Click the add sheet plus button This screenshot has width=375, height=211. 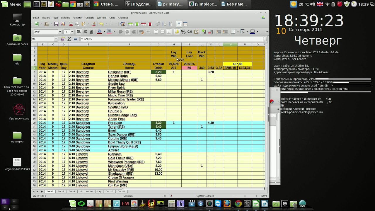coord(42,191)
